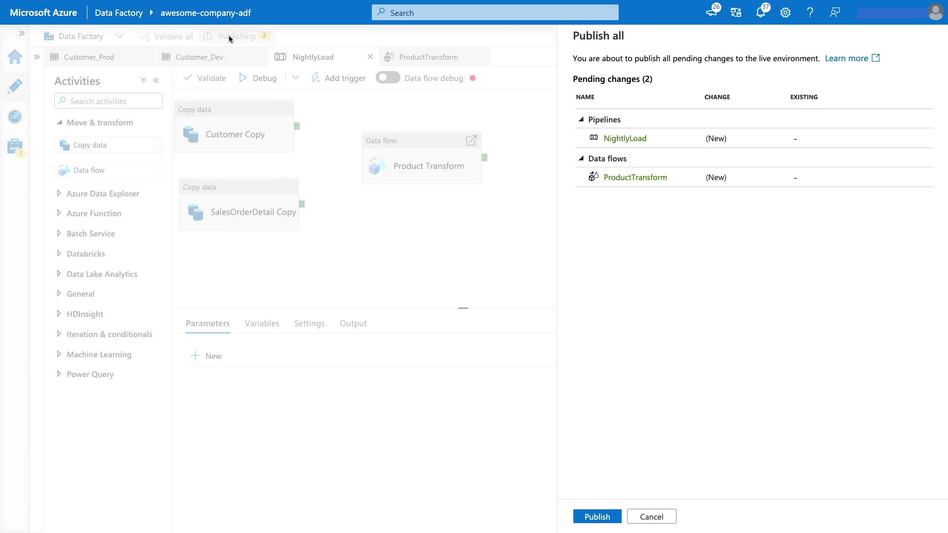Click the Cancel button
This screenshot has height=533, width=948.
click(651, 517)
